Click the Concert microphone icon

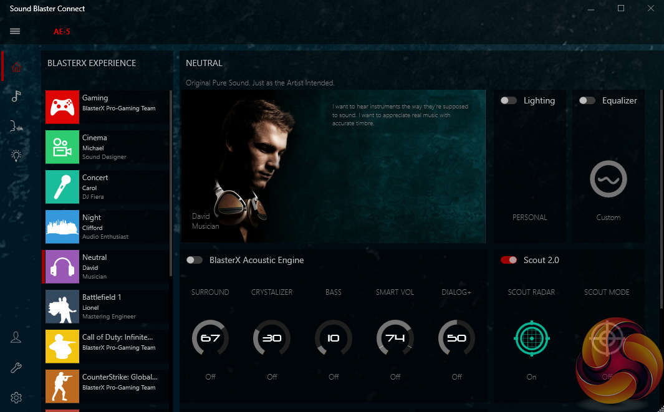[62, 187]
